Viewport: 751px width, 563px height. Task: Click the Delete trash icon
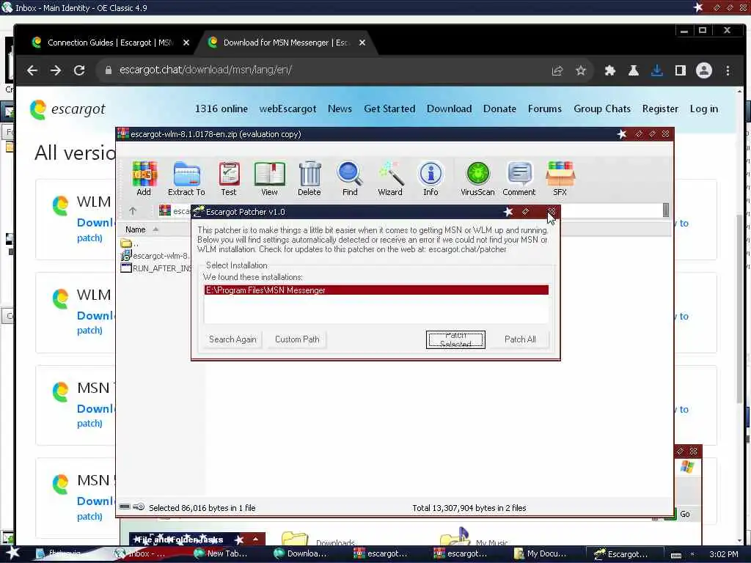coord(309,179)
